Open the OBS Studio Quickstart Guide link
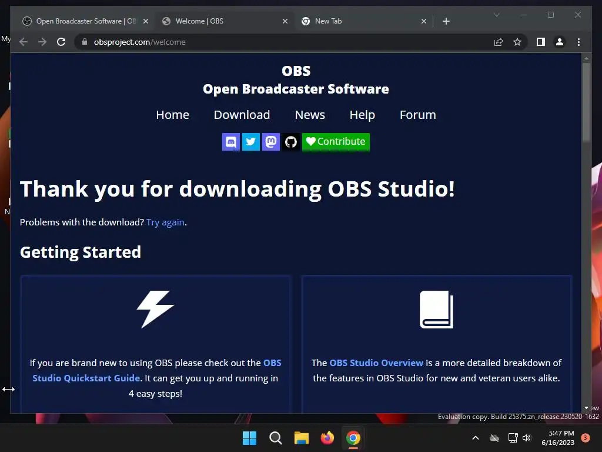 point(156,371)
